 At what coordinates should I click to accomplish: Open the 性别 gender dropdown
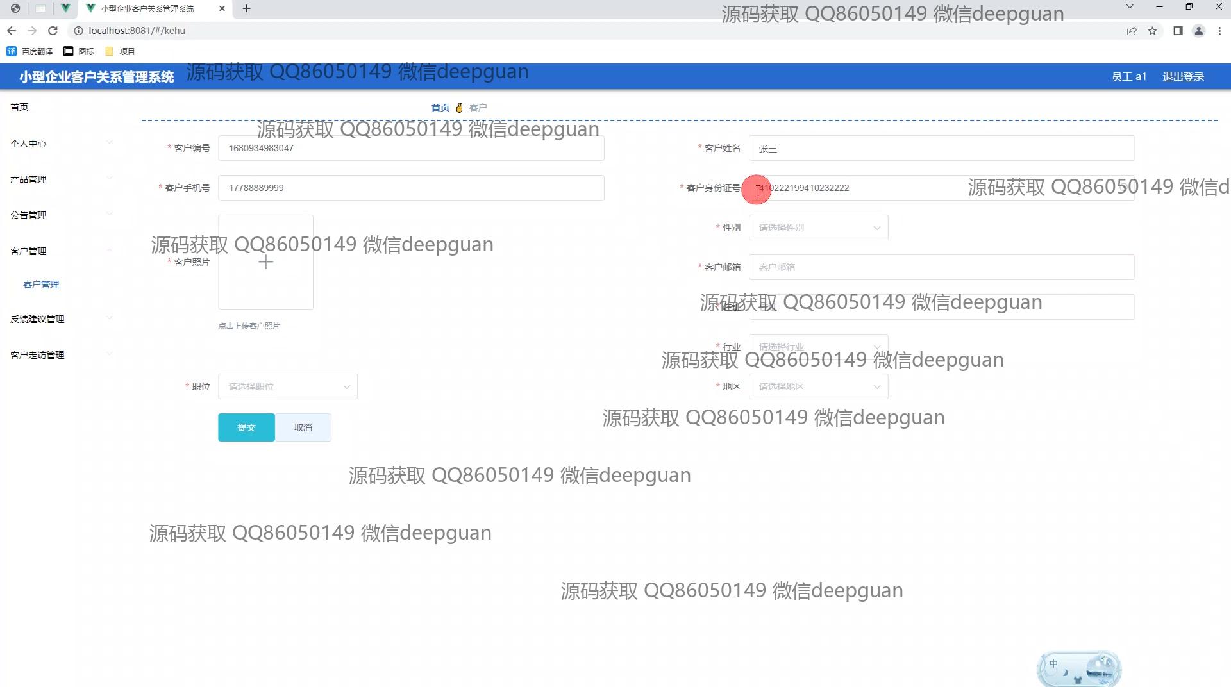pyautogui.click(x=818, y=228)
